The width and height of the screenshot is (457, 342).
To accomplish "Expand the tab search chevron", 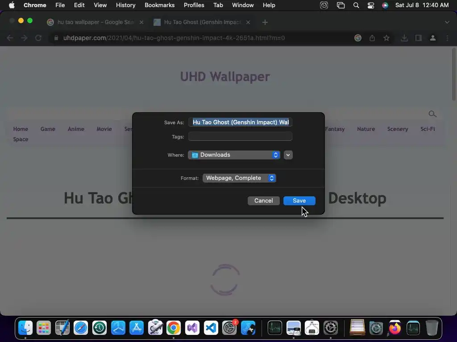I will 447,22.
